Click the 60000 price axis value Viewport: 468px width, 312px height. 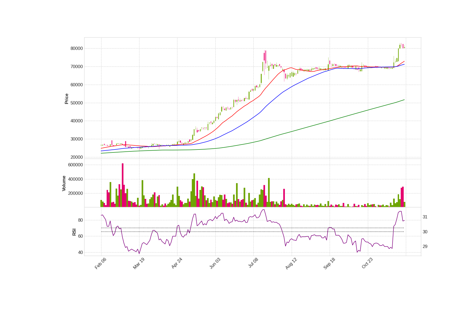click(77, 85)
